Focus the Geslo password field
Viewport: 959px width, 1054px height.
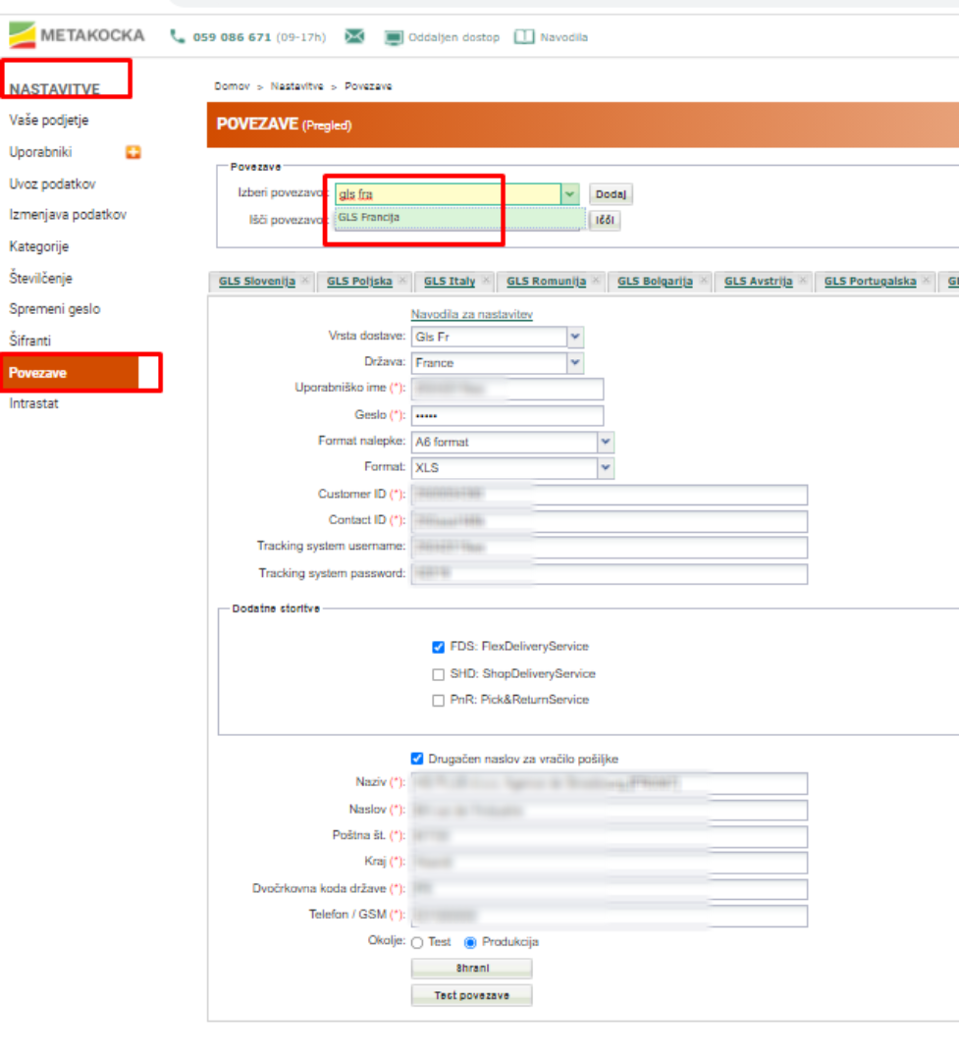click(x=507, y=416)
